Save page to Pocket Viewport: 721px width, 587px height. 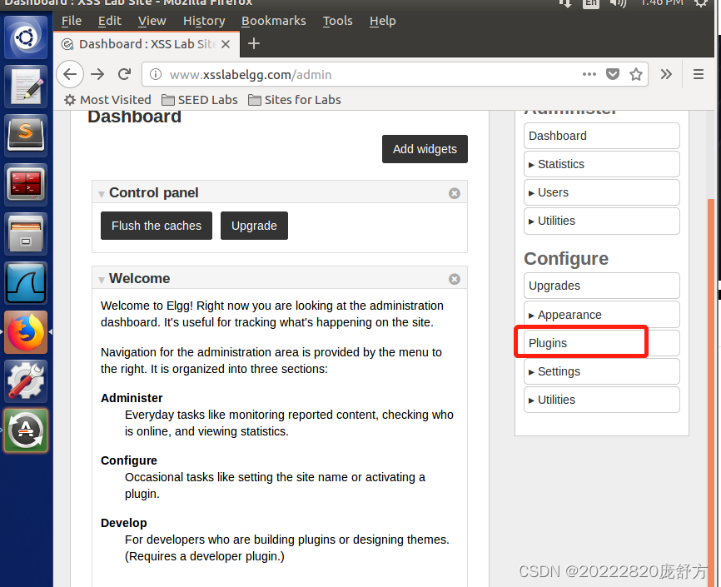click(613, 74)
